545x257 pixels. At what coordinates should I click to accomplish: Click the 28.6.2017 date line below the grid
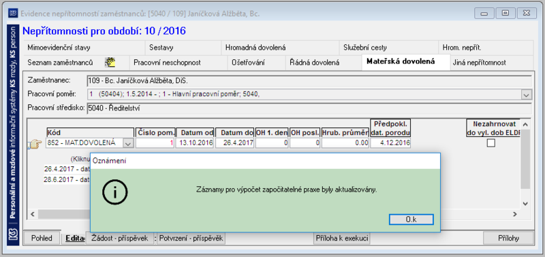67,180
